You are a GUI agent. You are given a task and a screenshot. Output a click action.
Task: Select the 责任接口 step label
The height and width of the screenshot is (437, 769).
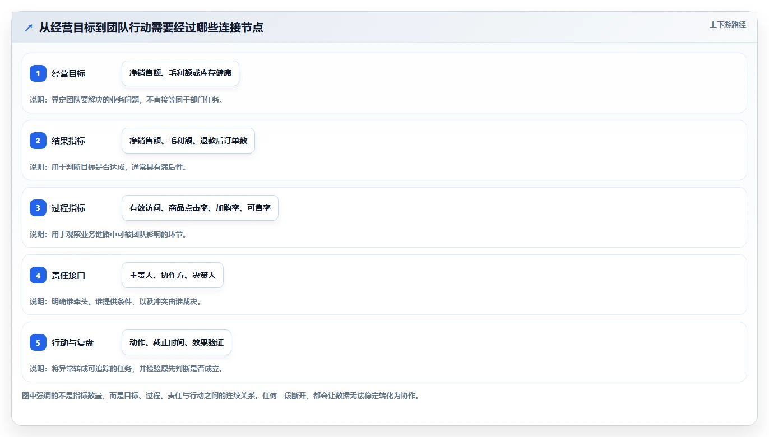tap(68, 275)
